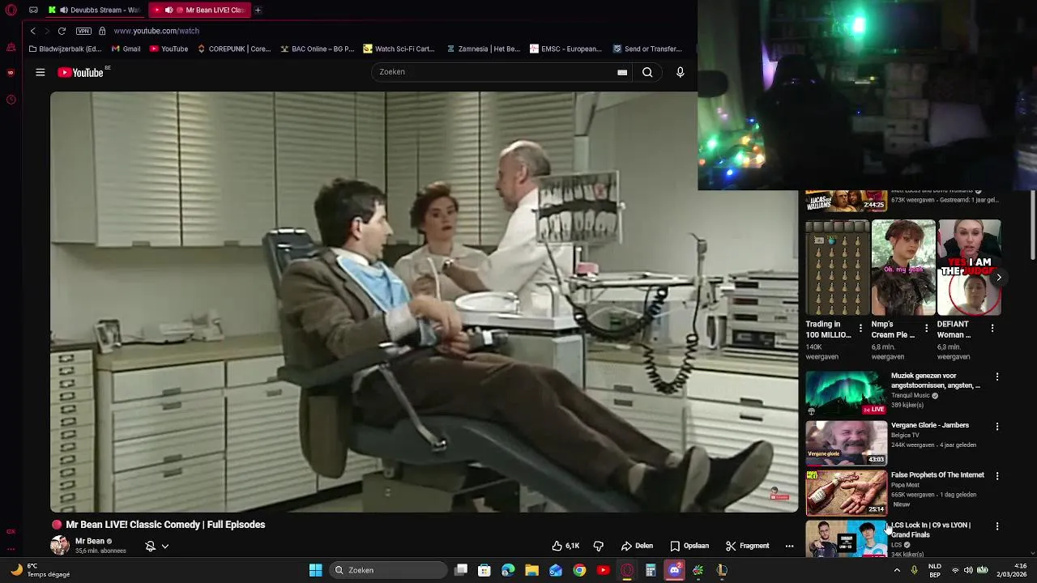Open options for Trading in 100 MILLION short
Image resolution: width=1037 pixels, height=583 pixels.
point(860,328)
